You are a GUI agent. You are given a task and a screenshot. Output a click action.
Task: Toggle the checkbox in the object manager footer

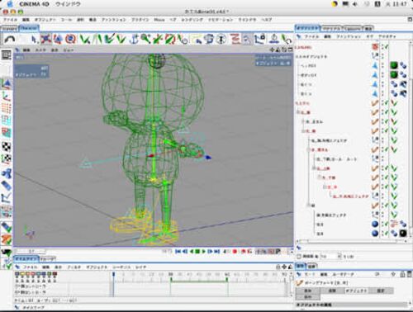click(x=299, y=257)
